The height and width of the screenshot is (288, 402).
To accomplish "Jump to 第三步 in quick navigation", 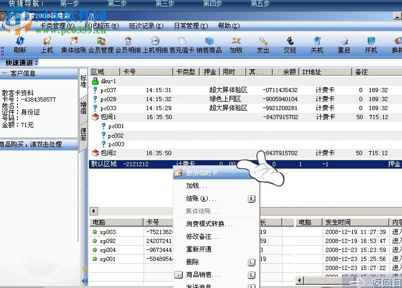I will pyautogui.click(x=165, y=3).
